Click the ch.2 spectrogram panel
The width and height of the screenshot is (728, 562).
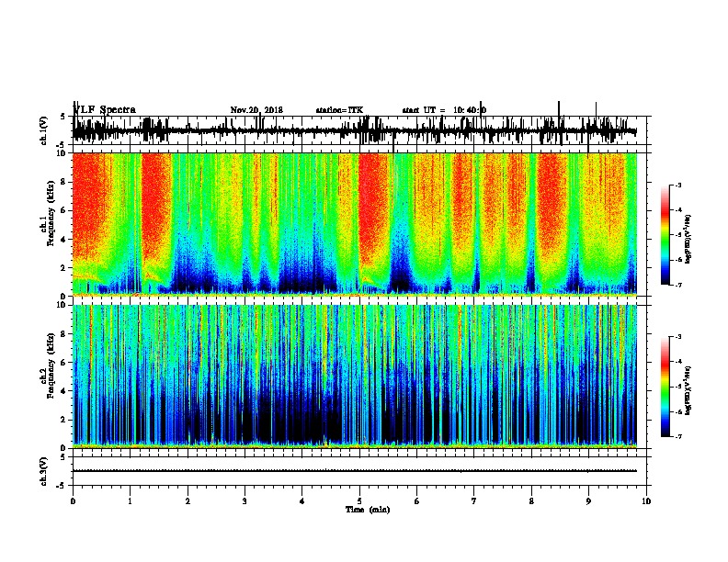pyautogui.click(x=355, y=377)
